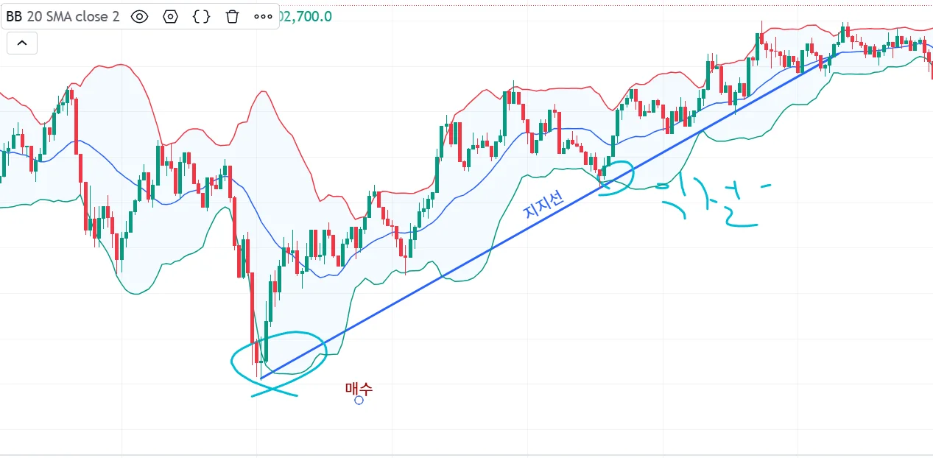Remove BB indicator with trash icon
Image resolution: width=933 pixels, height=458 pixels.
point(232,16)
